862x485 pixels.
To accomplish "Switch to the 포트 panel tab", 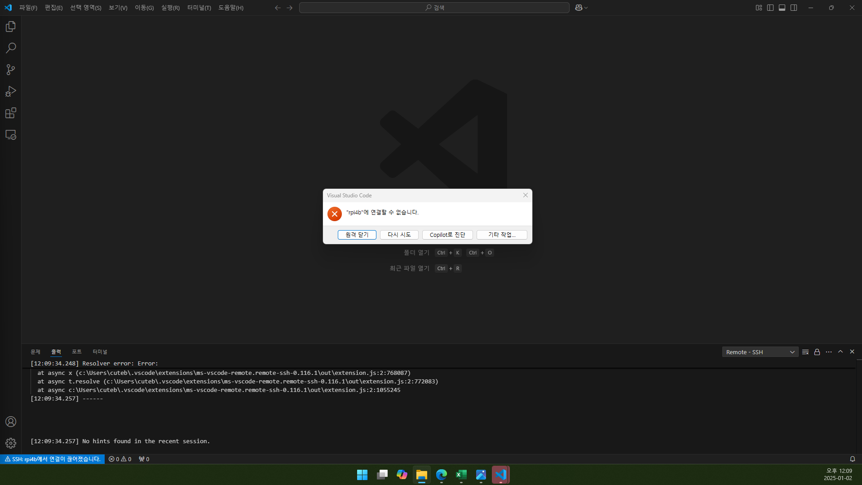I will (77, 352).
